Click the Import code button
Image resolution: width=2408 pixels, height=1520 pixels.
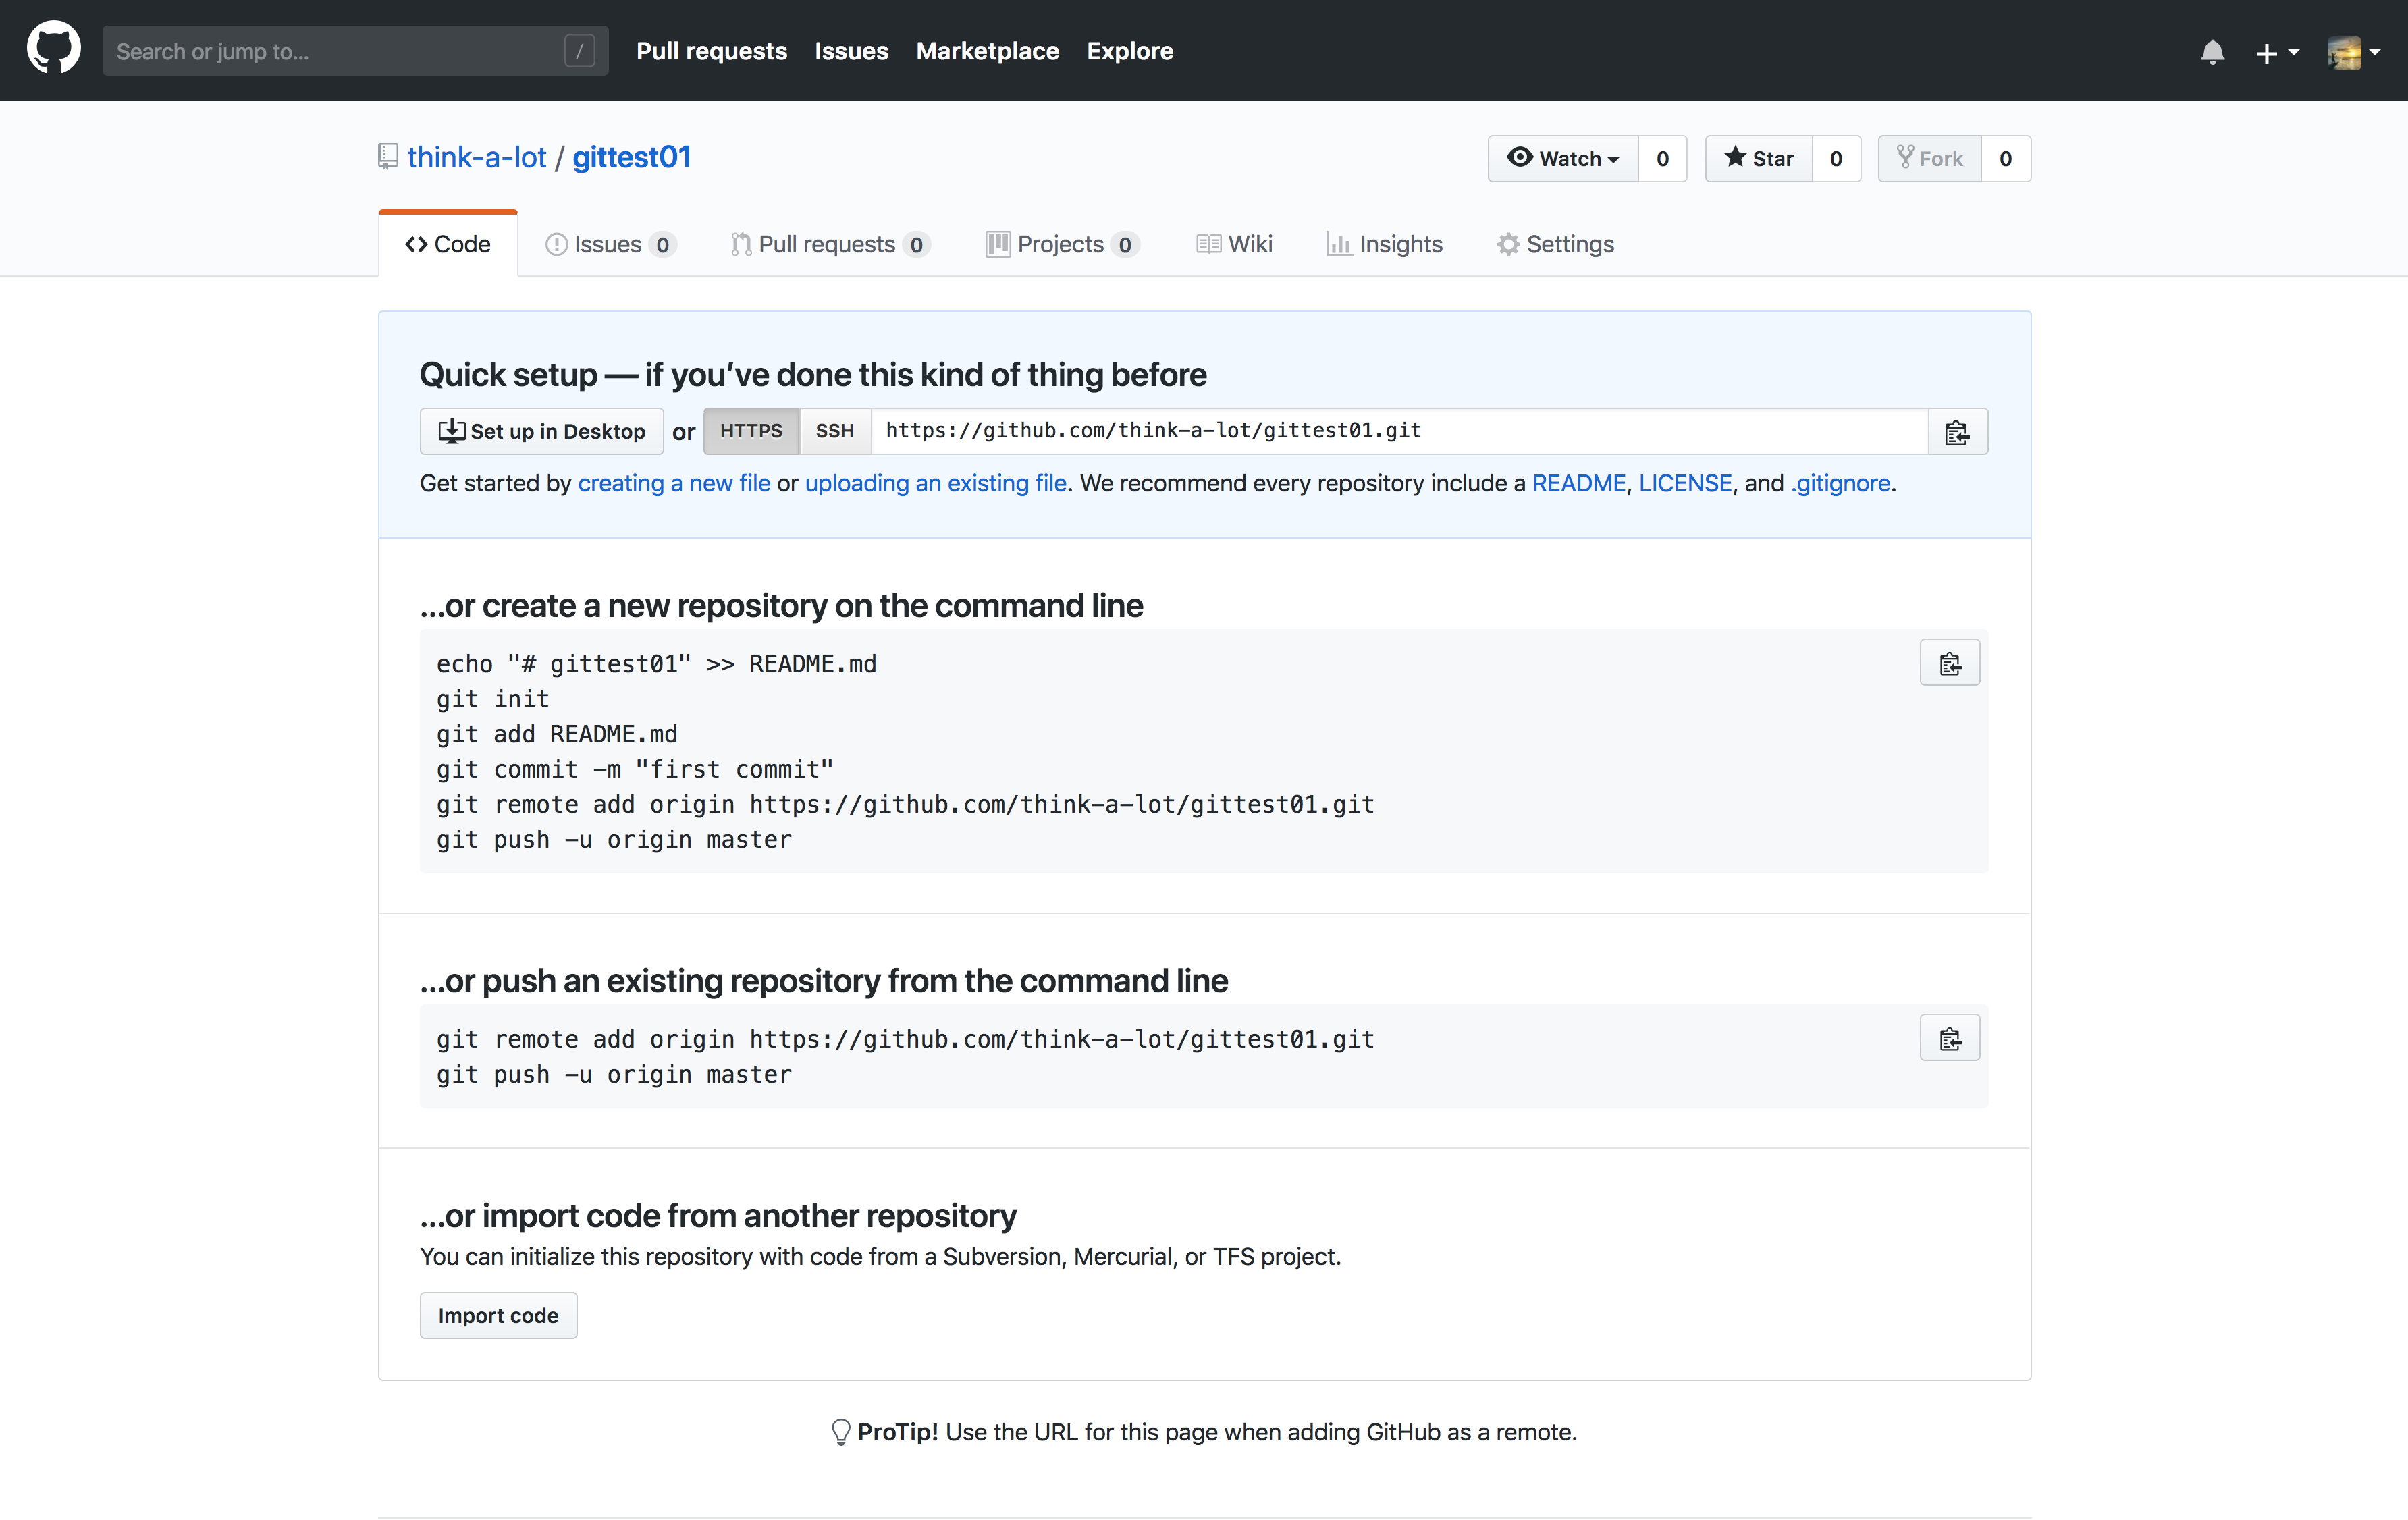pyautogui.click(x=498, y=1315)
